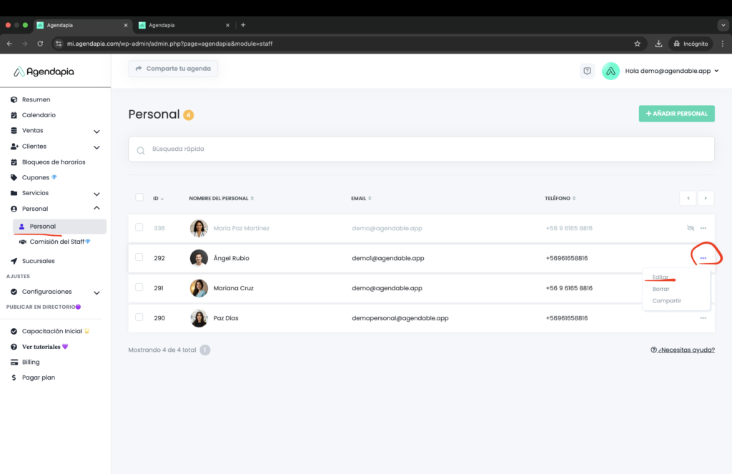Viewport: 732px width, 474px height.
Task: Click the Bloqueos de horarios sidebar icon
Action: [14, 162]
